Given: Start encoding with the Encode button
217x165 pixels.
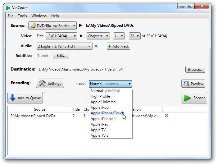Looking at the screenshot, I should coord(194,98).
